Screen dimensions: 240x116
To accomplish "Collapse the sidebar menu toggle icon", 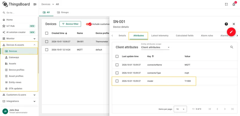I will (x=35, y=4).
